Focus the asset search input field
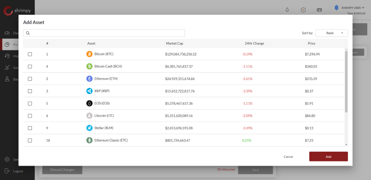Viewport: 371px width, 180px height. coord(104,33)
